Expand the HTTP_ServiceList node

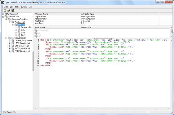(x=10, y=43)
